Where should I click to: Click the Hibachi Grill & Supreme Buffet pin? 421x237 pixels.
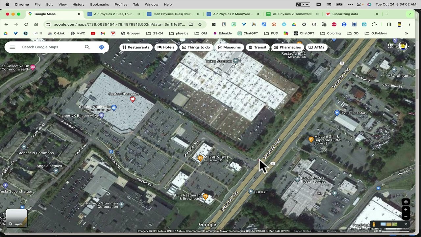pyautogui.click(x=311, y=140)
